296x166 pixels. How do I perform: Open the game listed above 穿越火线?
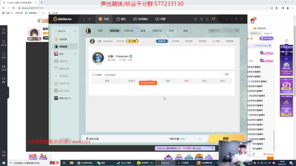(65, 91)
